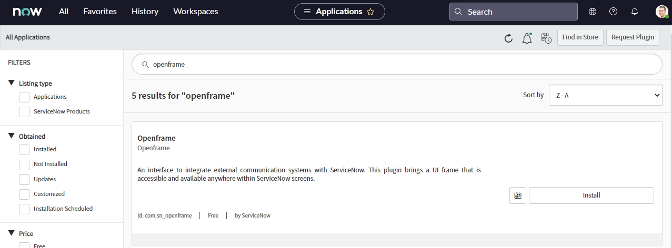Click the openframe application search box

point(397,64)
